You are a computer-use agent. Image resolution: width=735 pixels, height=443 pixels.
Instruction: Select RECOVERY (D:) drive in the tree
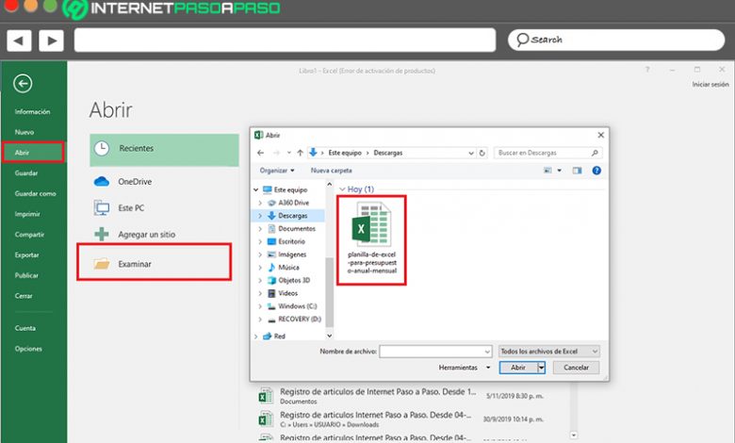[300, 320]
